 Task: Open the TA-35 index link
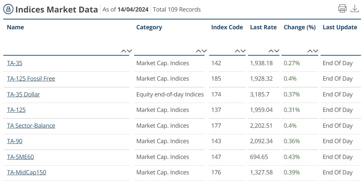(x=15, y=63)
